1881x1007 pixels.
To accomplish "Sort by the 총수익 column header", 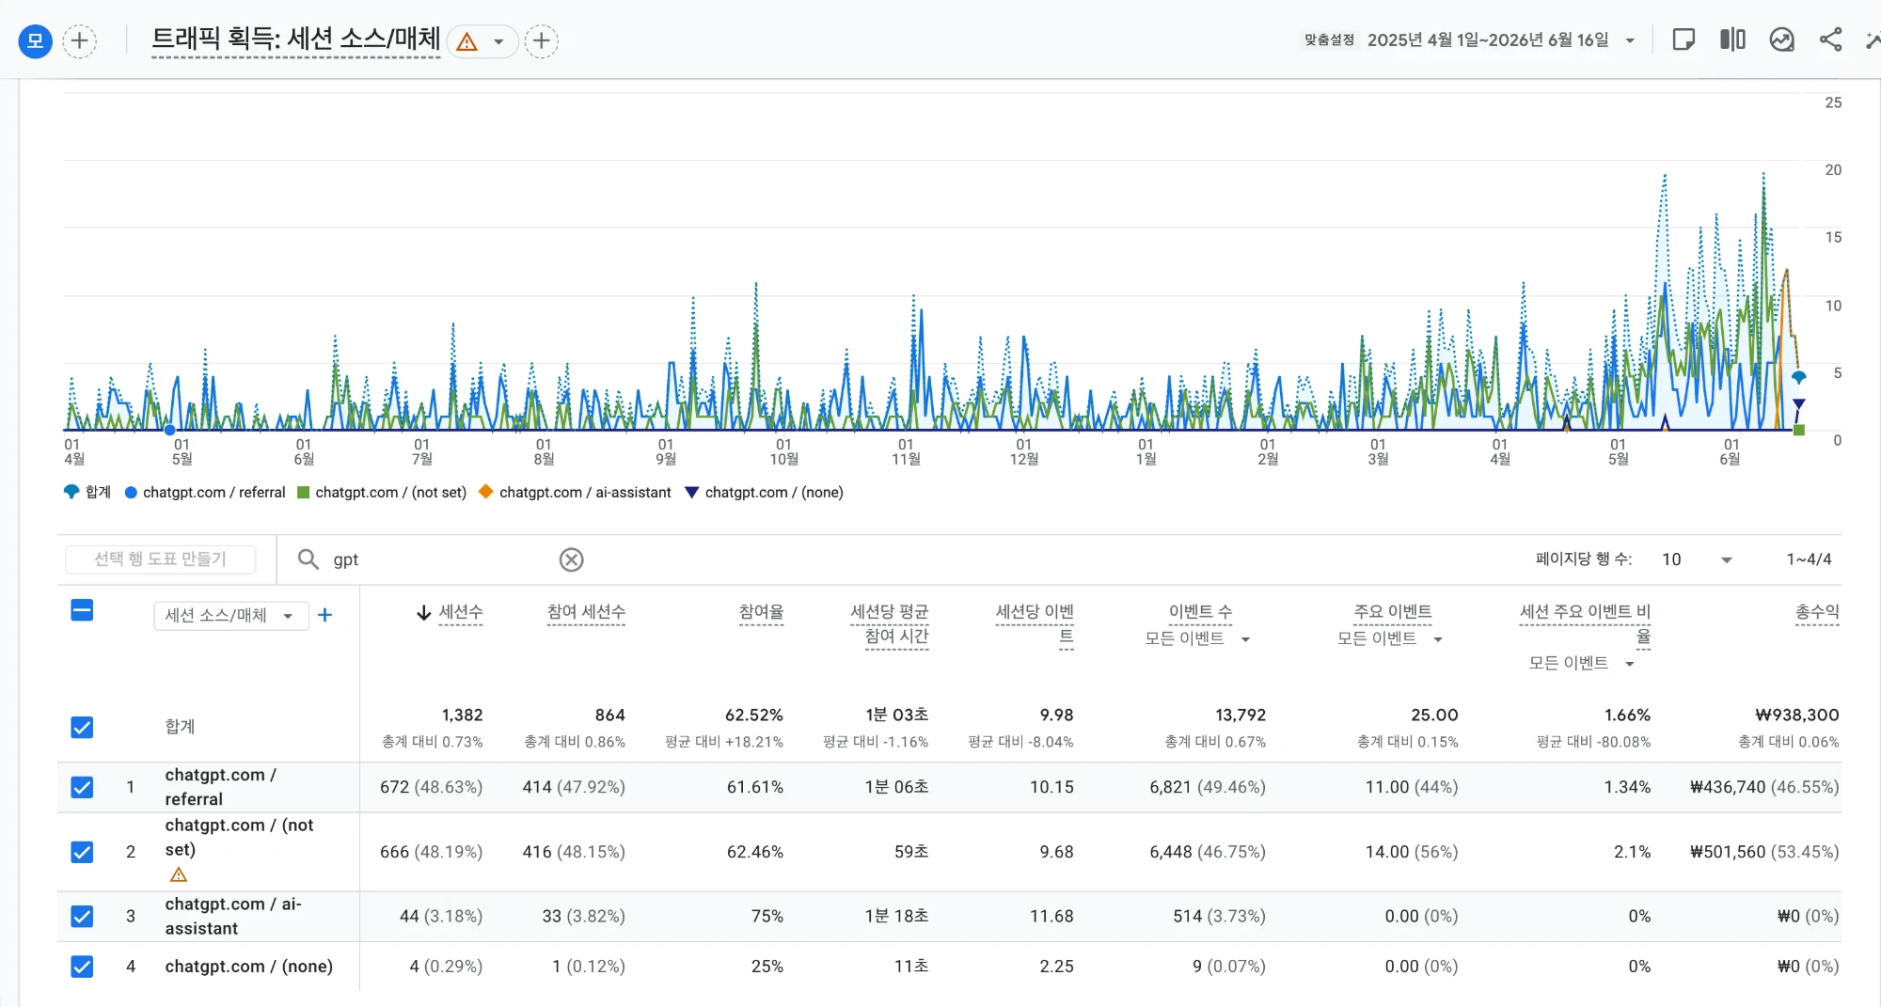I will (x=1816, y=612).
